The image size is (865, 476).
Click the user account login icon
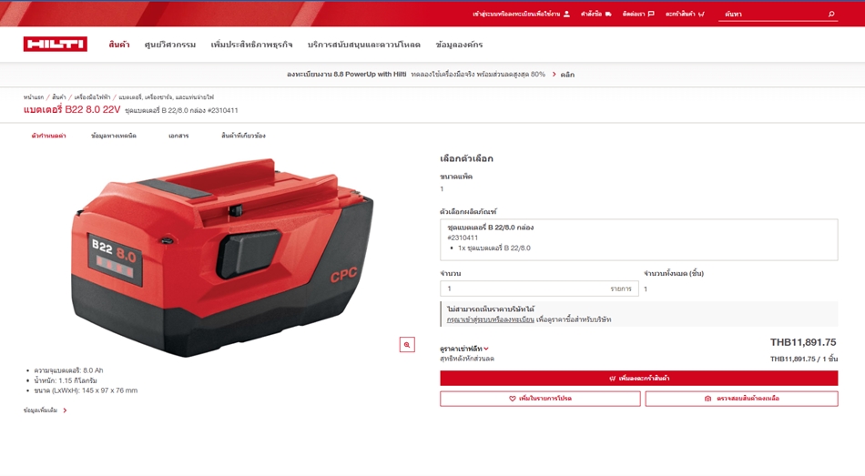(566, 14)
